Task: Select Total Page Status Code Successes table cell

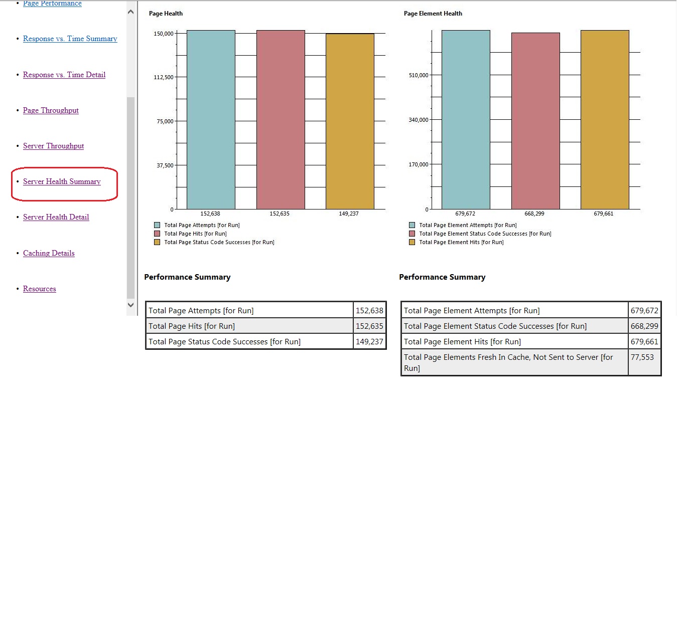Action: pos(250,341)
